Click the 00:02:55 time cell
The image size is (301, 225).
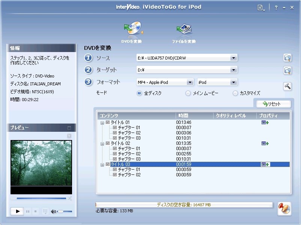(x=184, y=154)
